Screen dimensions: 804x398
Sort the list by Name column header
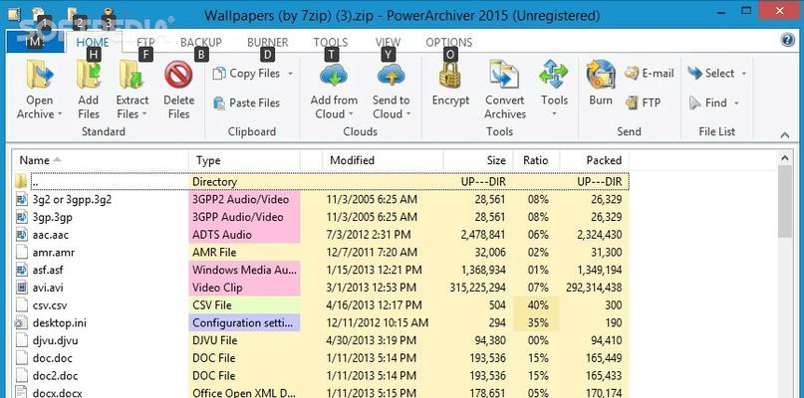click(x=100, y=160)
